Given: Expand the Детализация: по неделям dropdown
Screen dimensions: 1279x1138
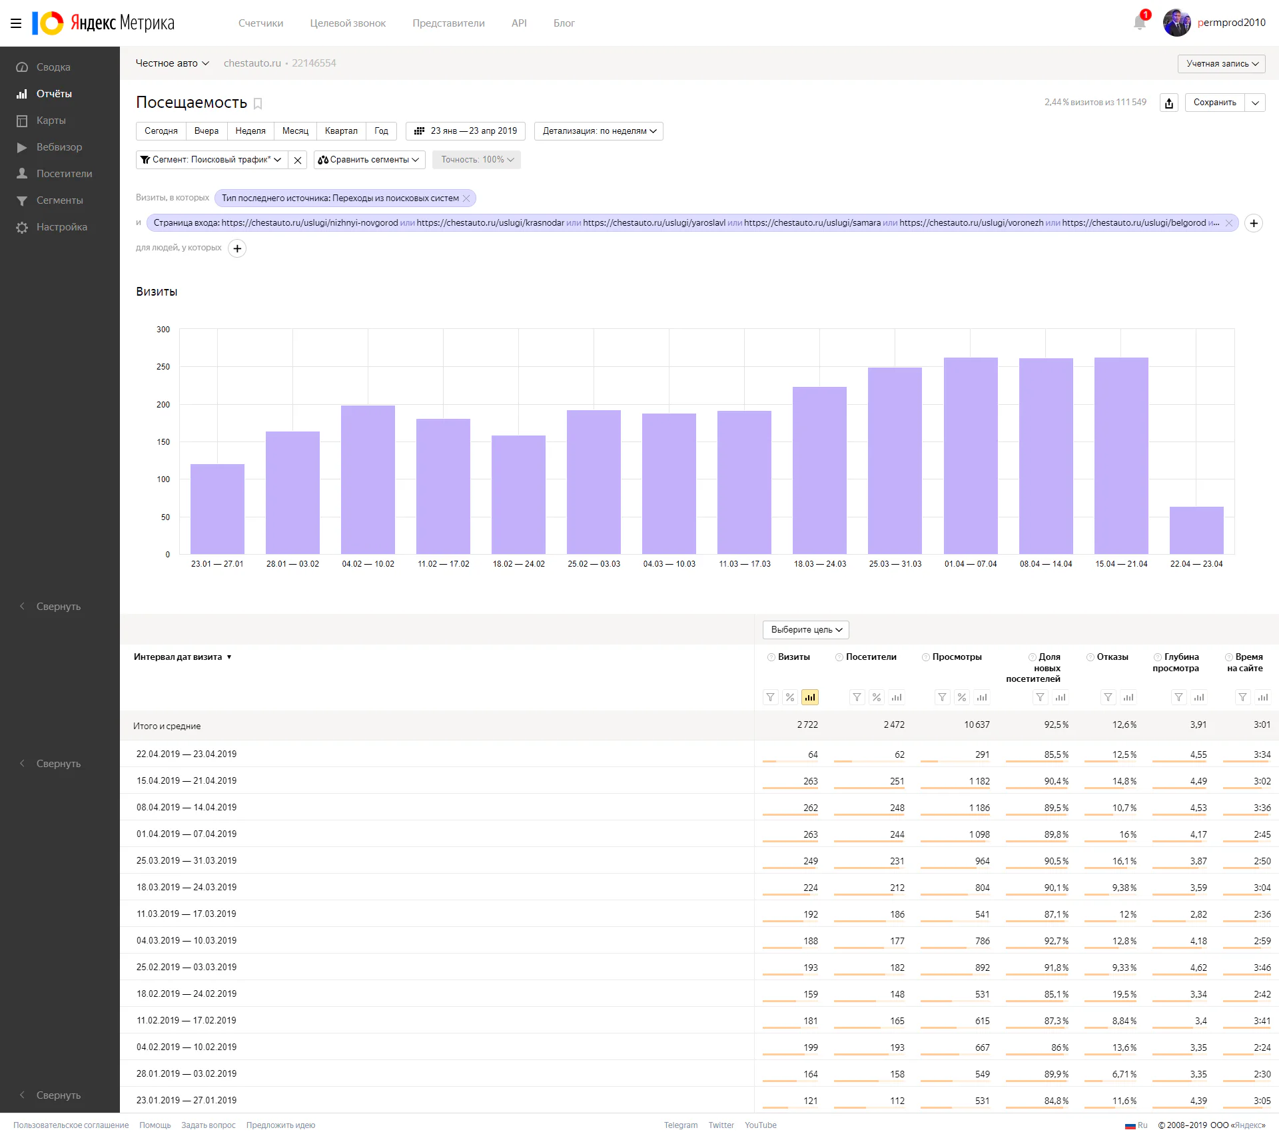Looking at the screenshot, I should click(x=598, y=131).
